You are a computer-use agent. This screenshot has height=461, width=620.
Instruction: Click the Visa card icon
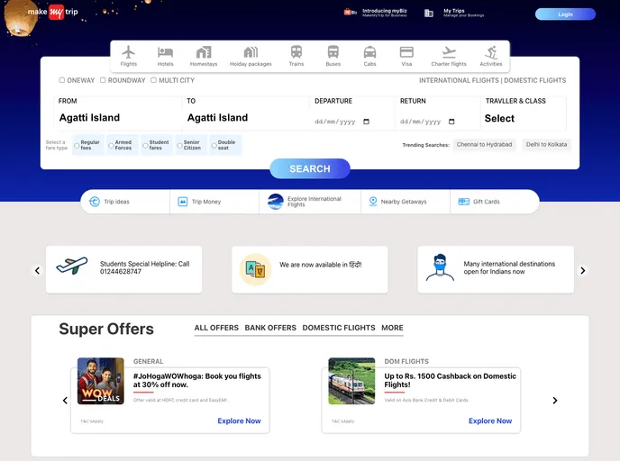point(406,52)
